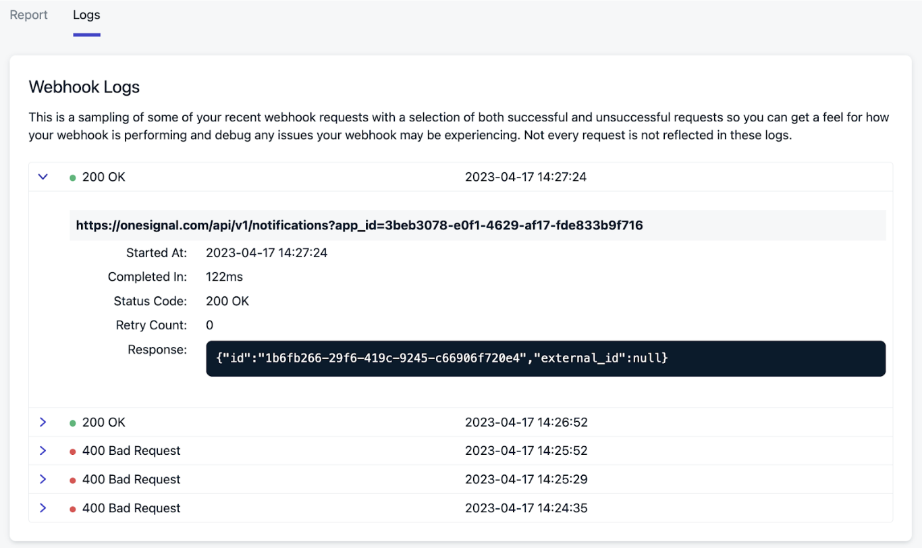Screen dimensions: 922x548
Task: Expand the 200 OK 14:26:52 log entry
Action: tap(43, 422)
